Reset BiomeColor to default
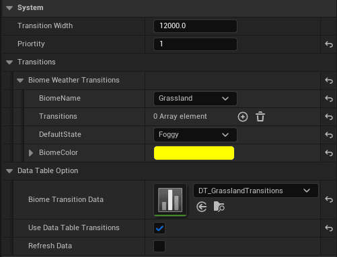The height and width of the screenshot is (257, 337). pos(329,153)
